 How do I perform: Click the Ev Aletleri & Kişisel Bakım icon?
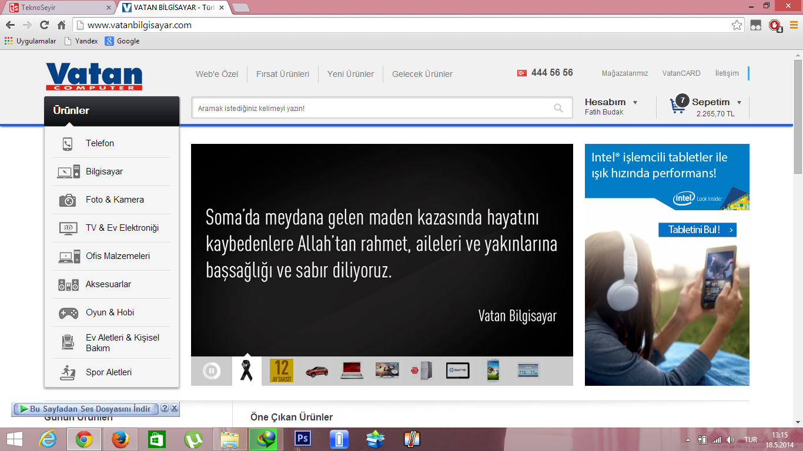coord(68,342)
